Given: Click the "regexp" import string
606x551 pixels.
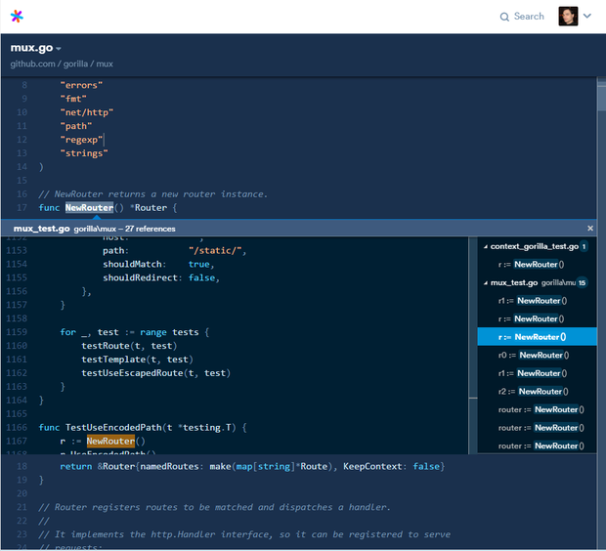Looking at the screenshot, I should (81, 140).
